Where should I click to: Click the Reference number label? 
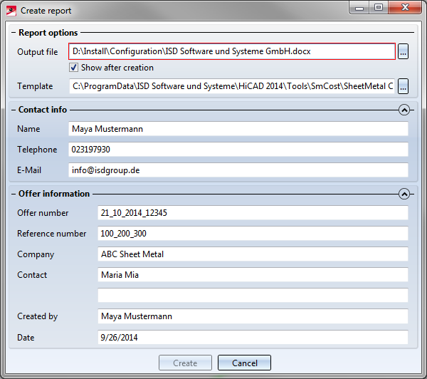tap(51, 234)
